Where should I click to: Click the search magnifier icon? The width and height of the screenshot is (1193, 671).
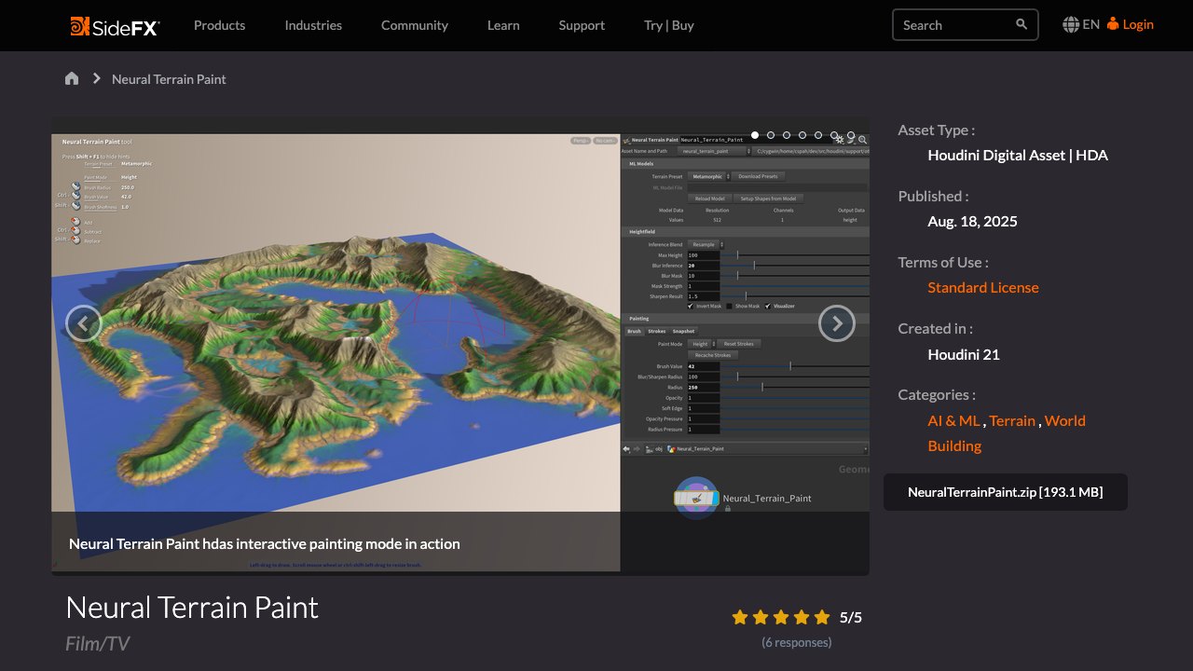[x=1022, y=24]
